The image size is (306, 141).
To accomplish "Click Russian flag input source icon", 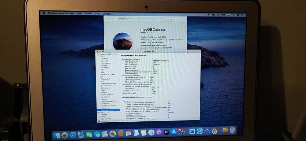I will click(x=228, y=15).
